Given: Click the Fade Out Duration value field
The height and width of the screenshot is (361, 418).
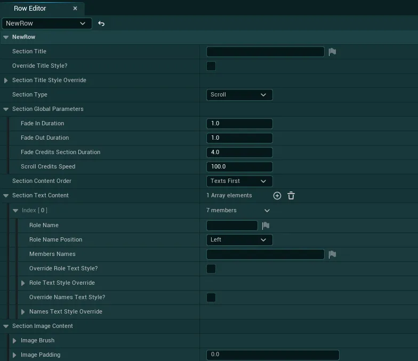Looking at the screenshot, I should tap(239, 138).
